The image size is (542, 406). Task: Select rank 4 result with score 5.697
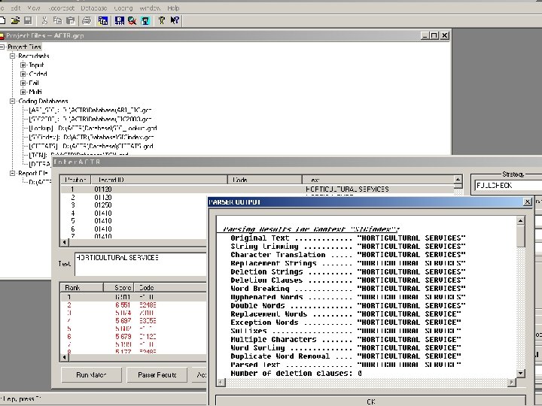point(134,321)
